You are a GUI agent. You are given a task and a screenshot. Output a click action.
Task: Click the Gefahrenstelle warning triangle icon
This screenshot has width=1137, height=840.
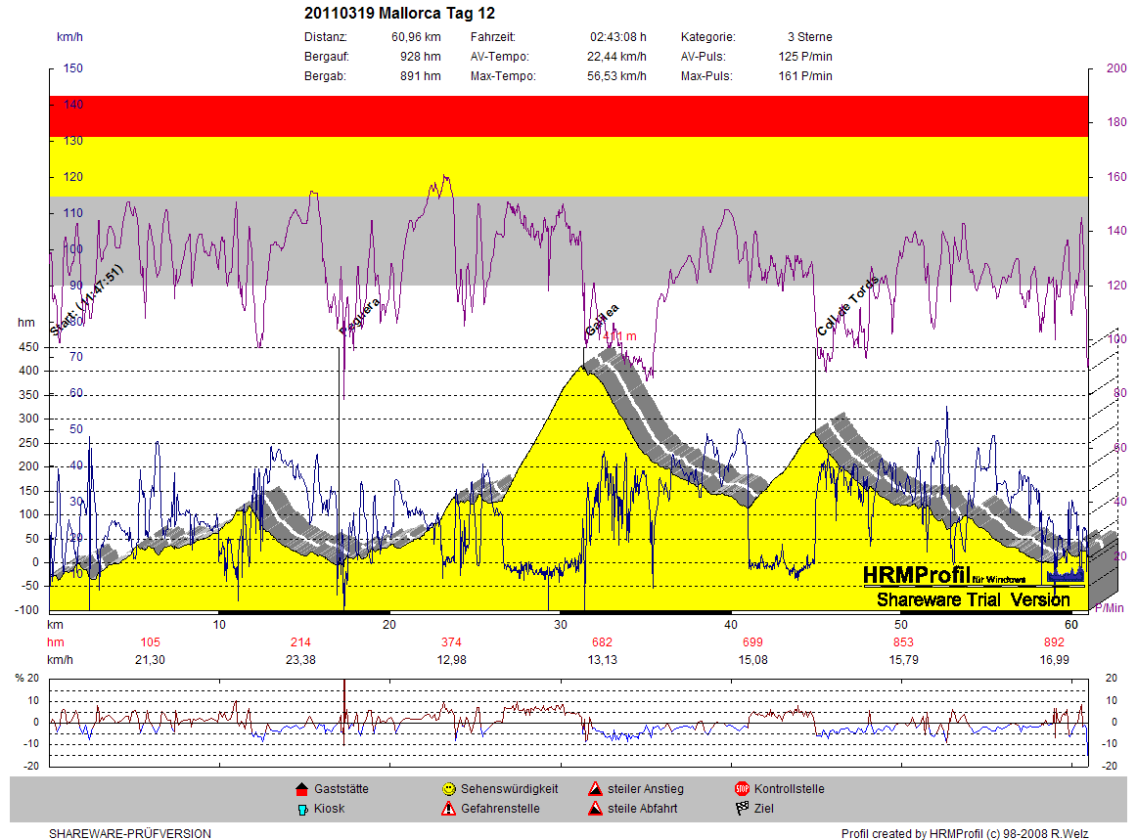click(x=448, y=809)
